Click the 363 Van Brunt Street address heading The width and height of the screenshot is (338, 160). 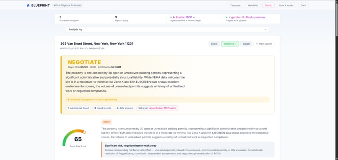click(x=97, y=43)
